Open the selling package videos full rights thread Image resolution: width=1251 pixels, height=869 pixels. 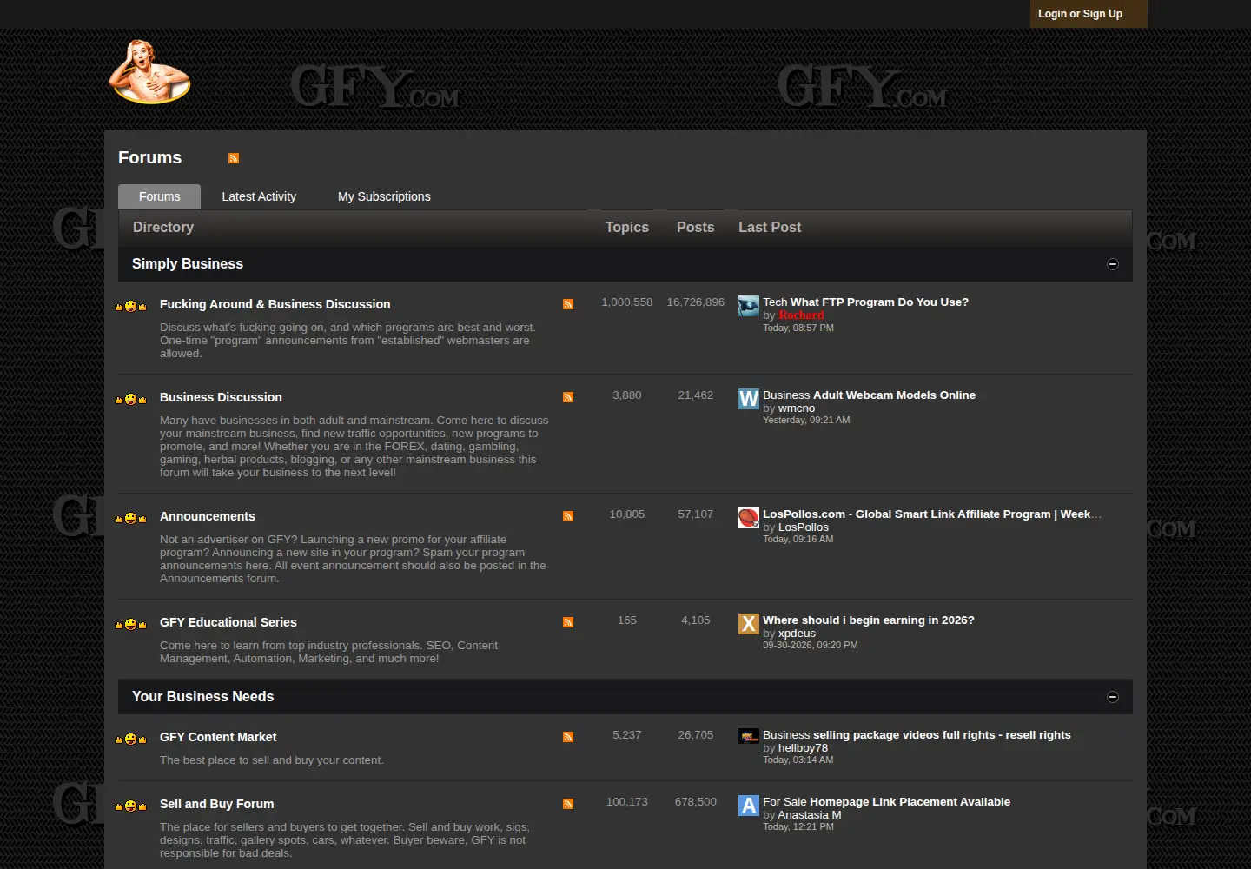[x=942, y=735]
